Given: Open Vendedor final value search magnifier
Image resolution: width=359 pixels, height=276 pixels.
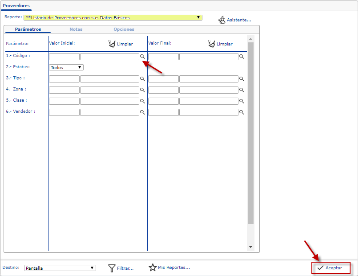Looking at the screenshot, I should 242,112.
